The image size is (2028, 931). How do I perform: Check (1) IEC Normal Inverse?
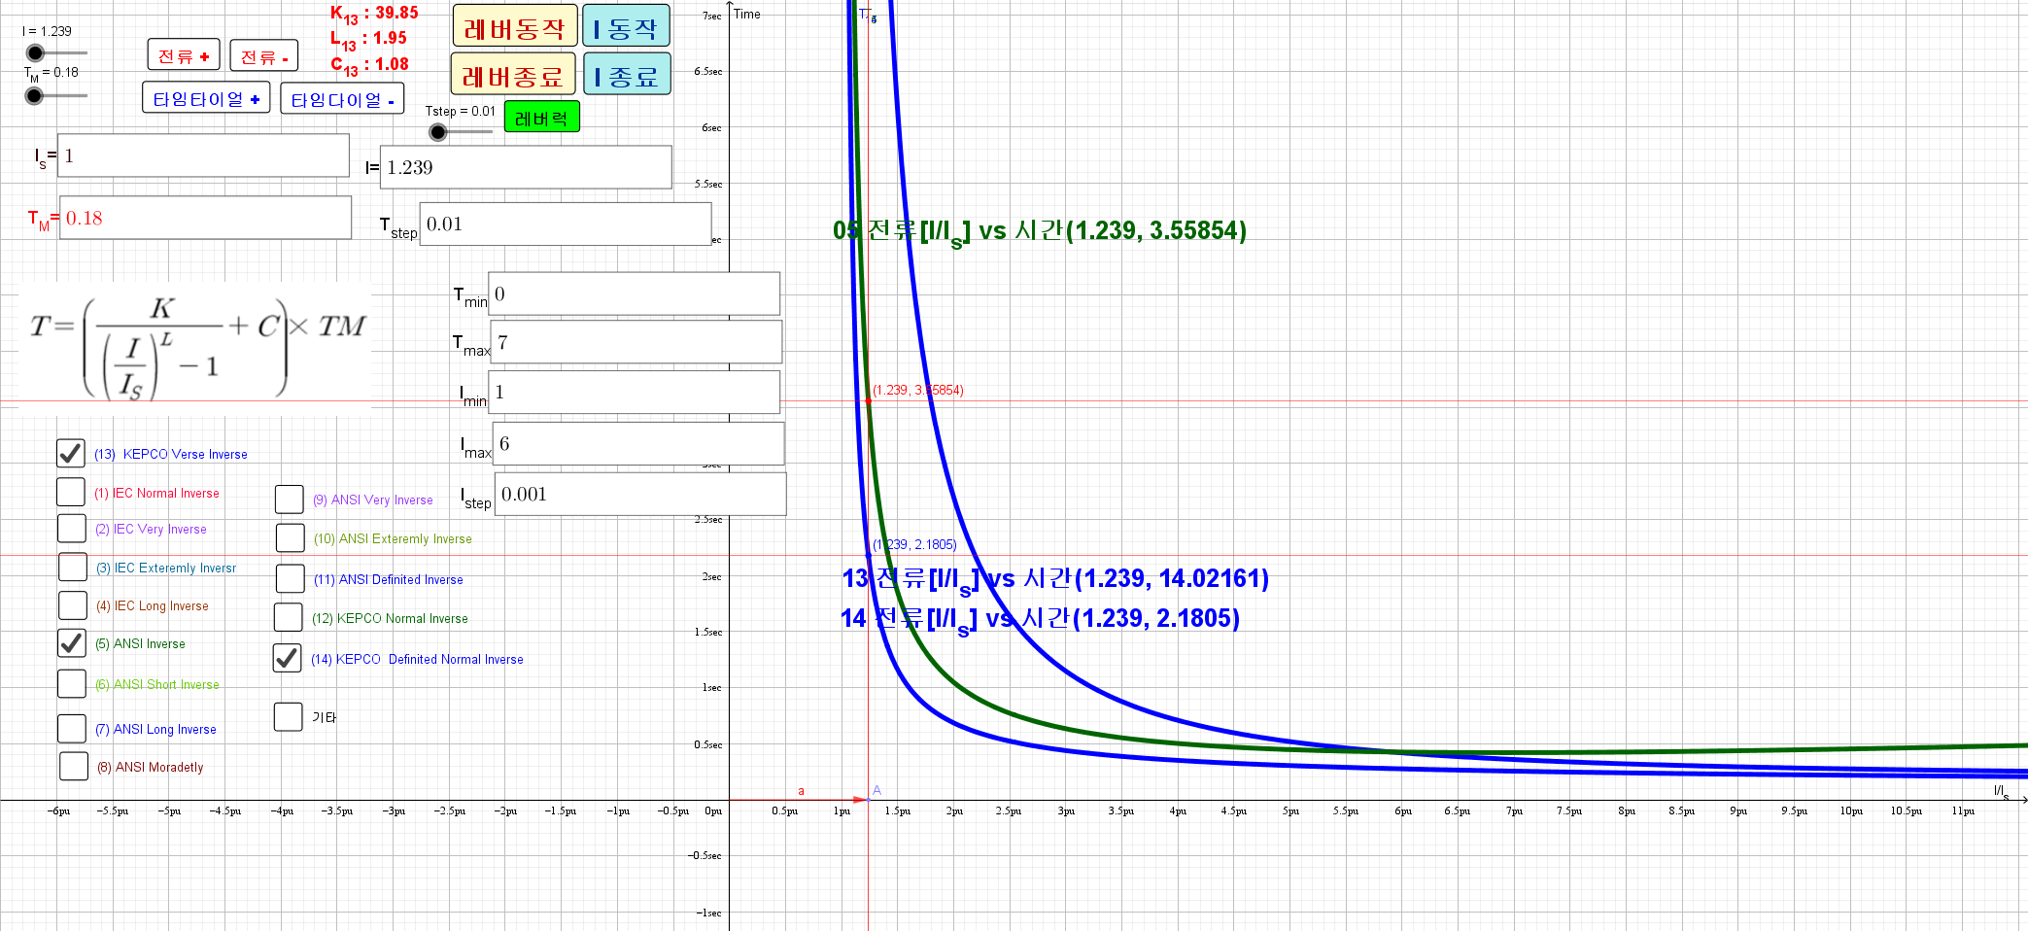click(x=71, y=492)
